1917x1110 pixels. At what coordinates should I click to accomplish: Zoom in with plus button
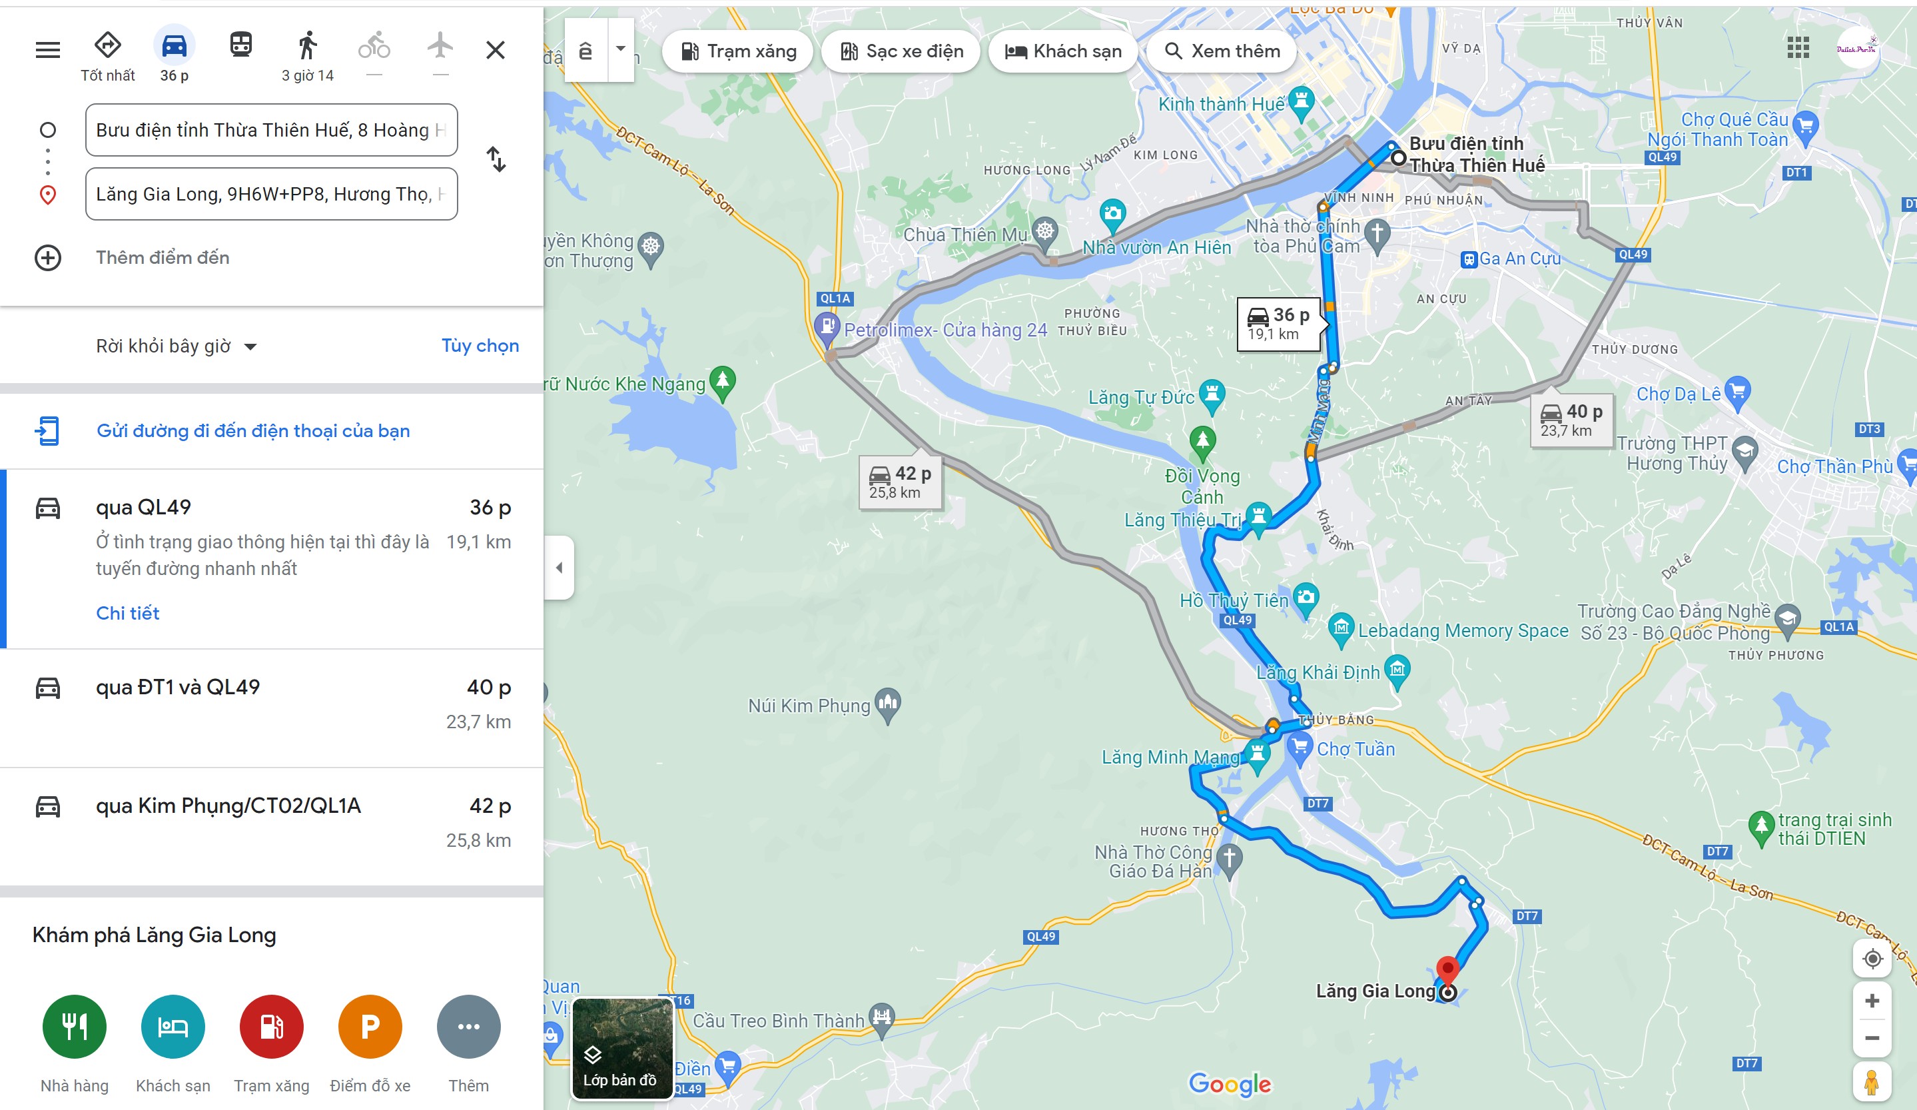click(x=1872, y=1001)
